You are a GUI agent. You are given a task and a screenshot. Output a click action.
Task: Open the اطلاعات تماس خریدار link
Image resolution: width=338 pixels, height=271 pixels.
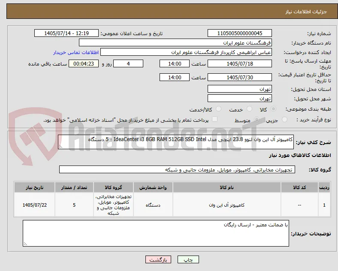[x=76, y=52]
